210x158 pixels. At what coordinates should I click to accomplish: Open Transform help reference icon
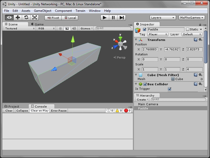click(196, 40)
